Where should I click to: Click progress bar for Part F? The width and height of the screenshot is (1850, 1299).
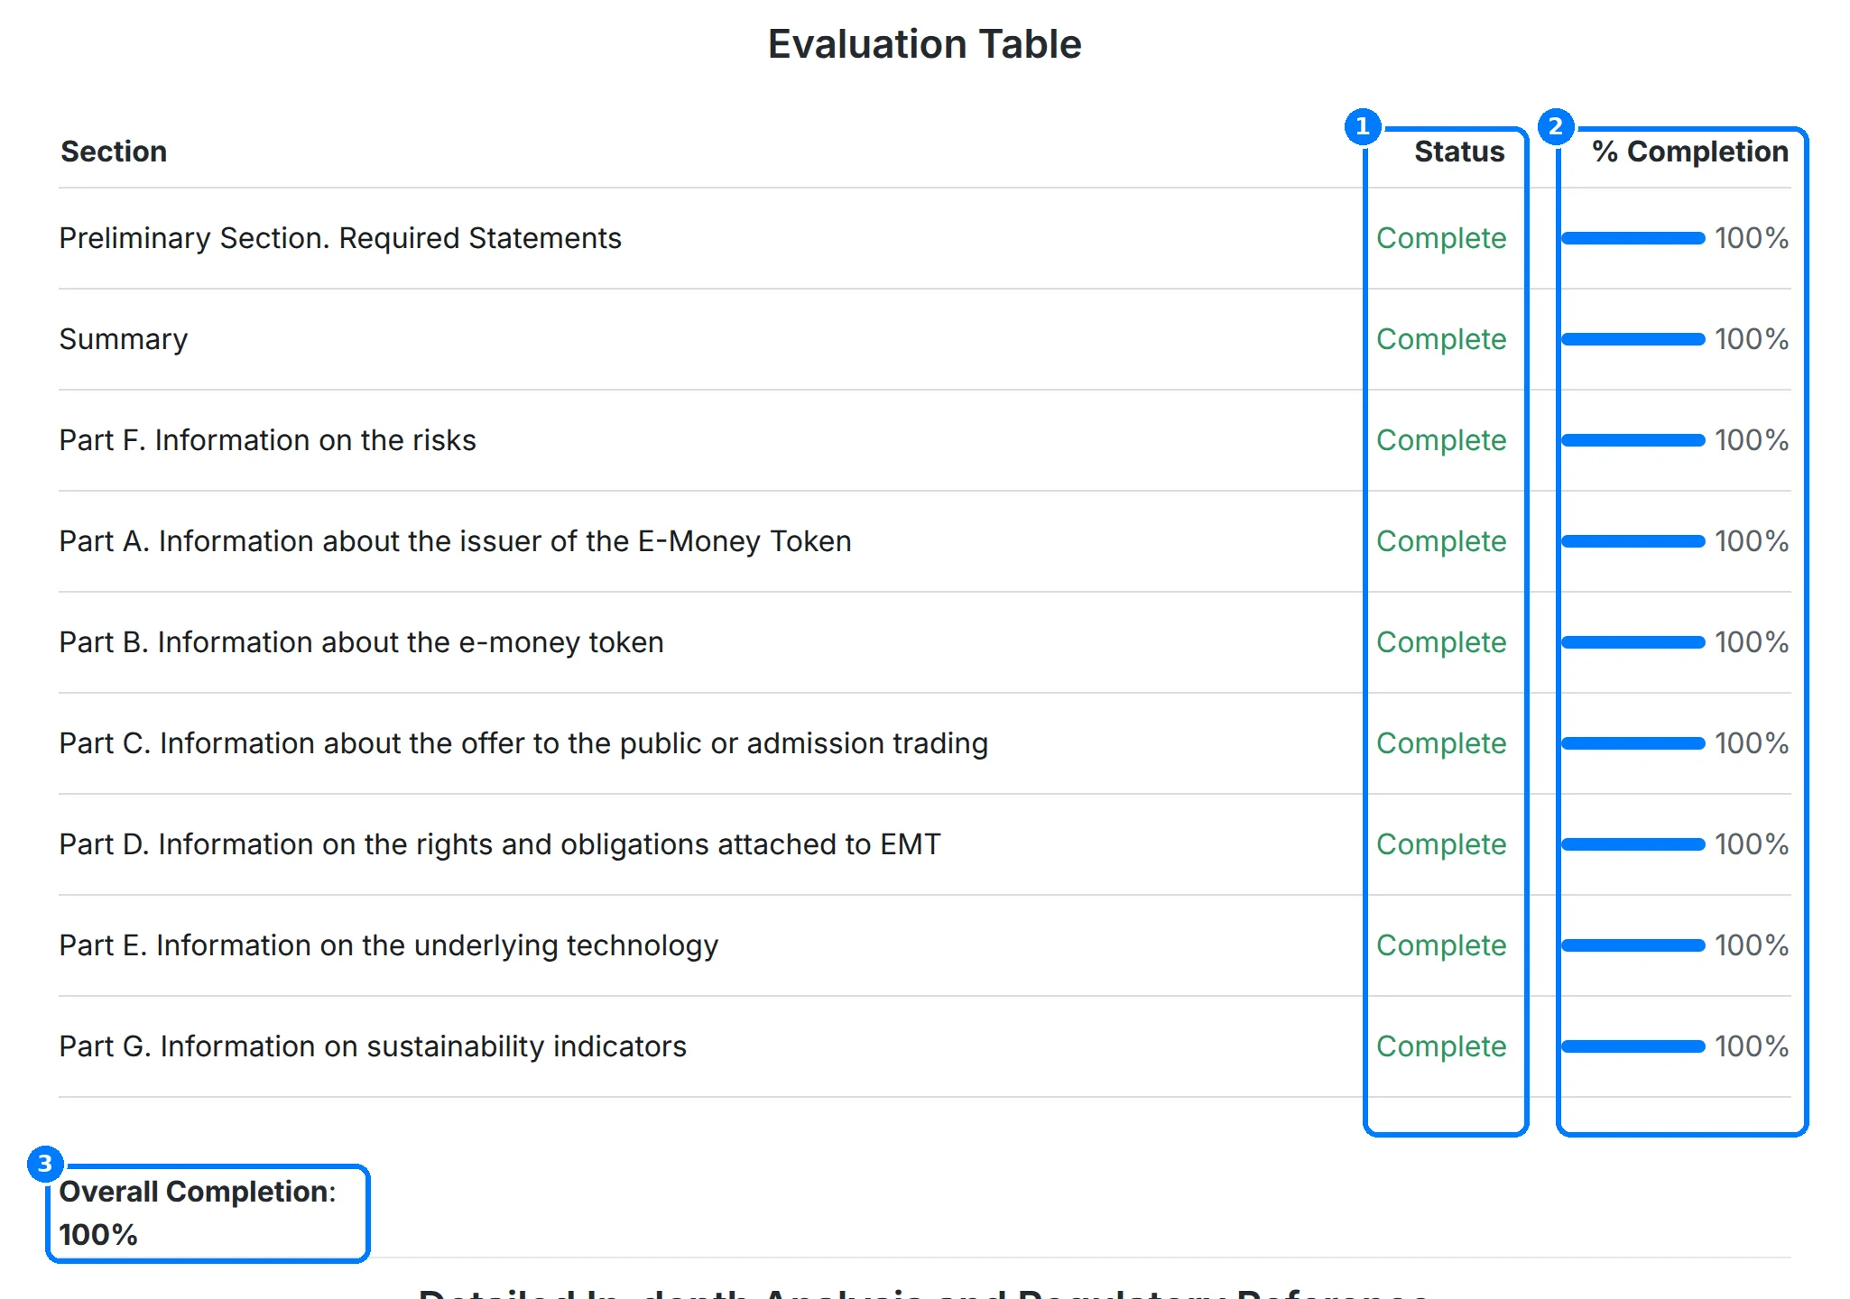point(1633,440)
